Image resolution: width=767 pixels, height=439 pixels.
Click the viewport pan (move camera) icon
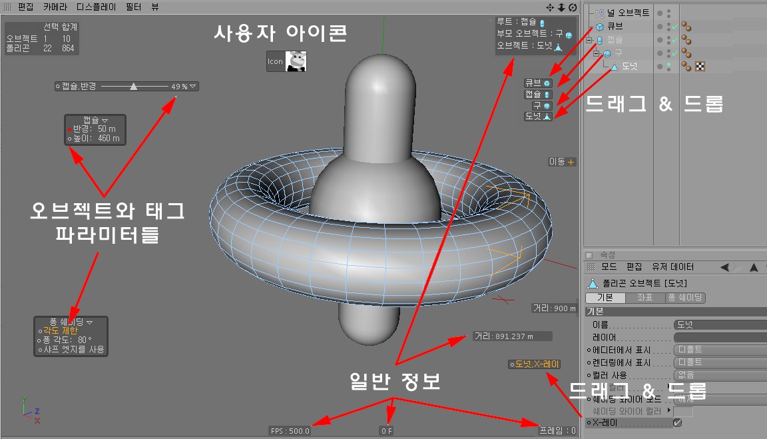550,7
